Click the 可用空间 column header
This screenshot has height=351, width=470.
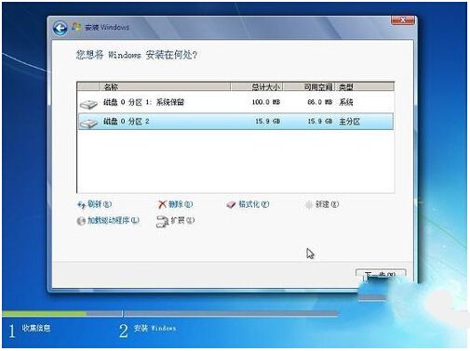pos(309,87)
